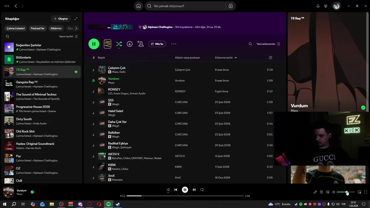Screen dimensions: 370x208
Task: Mute using the player speaker icon
Action: click(334, 192)
